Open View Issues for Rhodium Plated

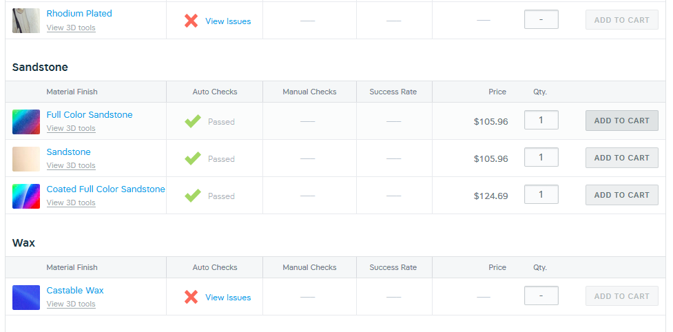[x=228, y=21]
